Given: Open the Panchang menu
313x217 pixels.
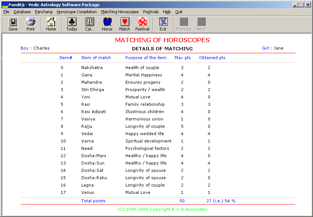Looking at the screenshot, I should (44, 12).
